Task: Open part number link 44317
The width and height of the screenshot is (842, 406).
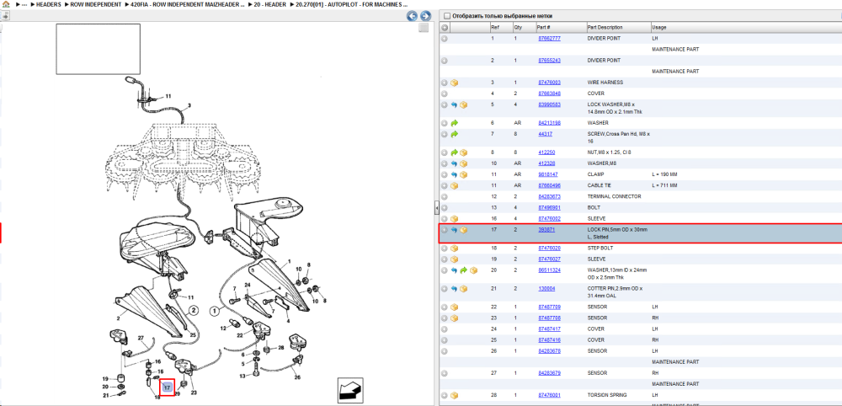Action: (x=545, y=134)
